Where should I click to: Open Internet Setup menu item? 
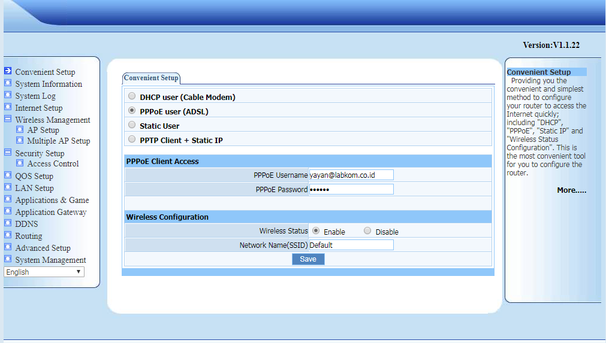pos(38,108)
